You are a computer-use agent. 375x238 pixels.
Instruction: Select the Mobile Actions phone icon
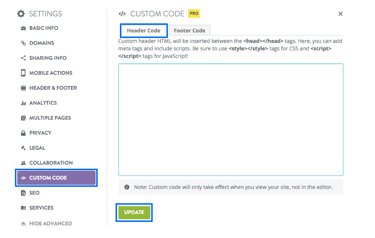[23, 73]
